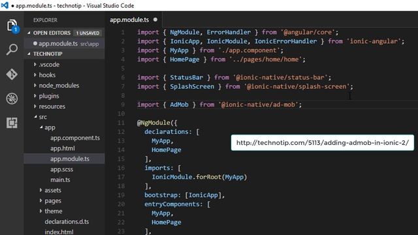Expand the .vscode folder
Screen dimensions: 418x235
coord(35,64)
